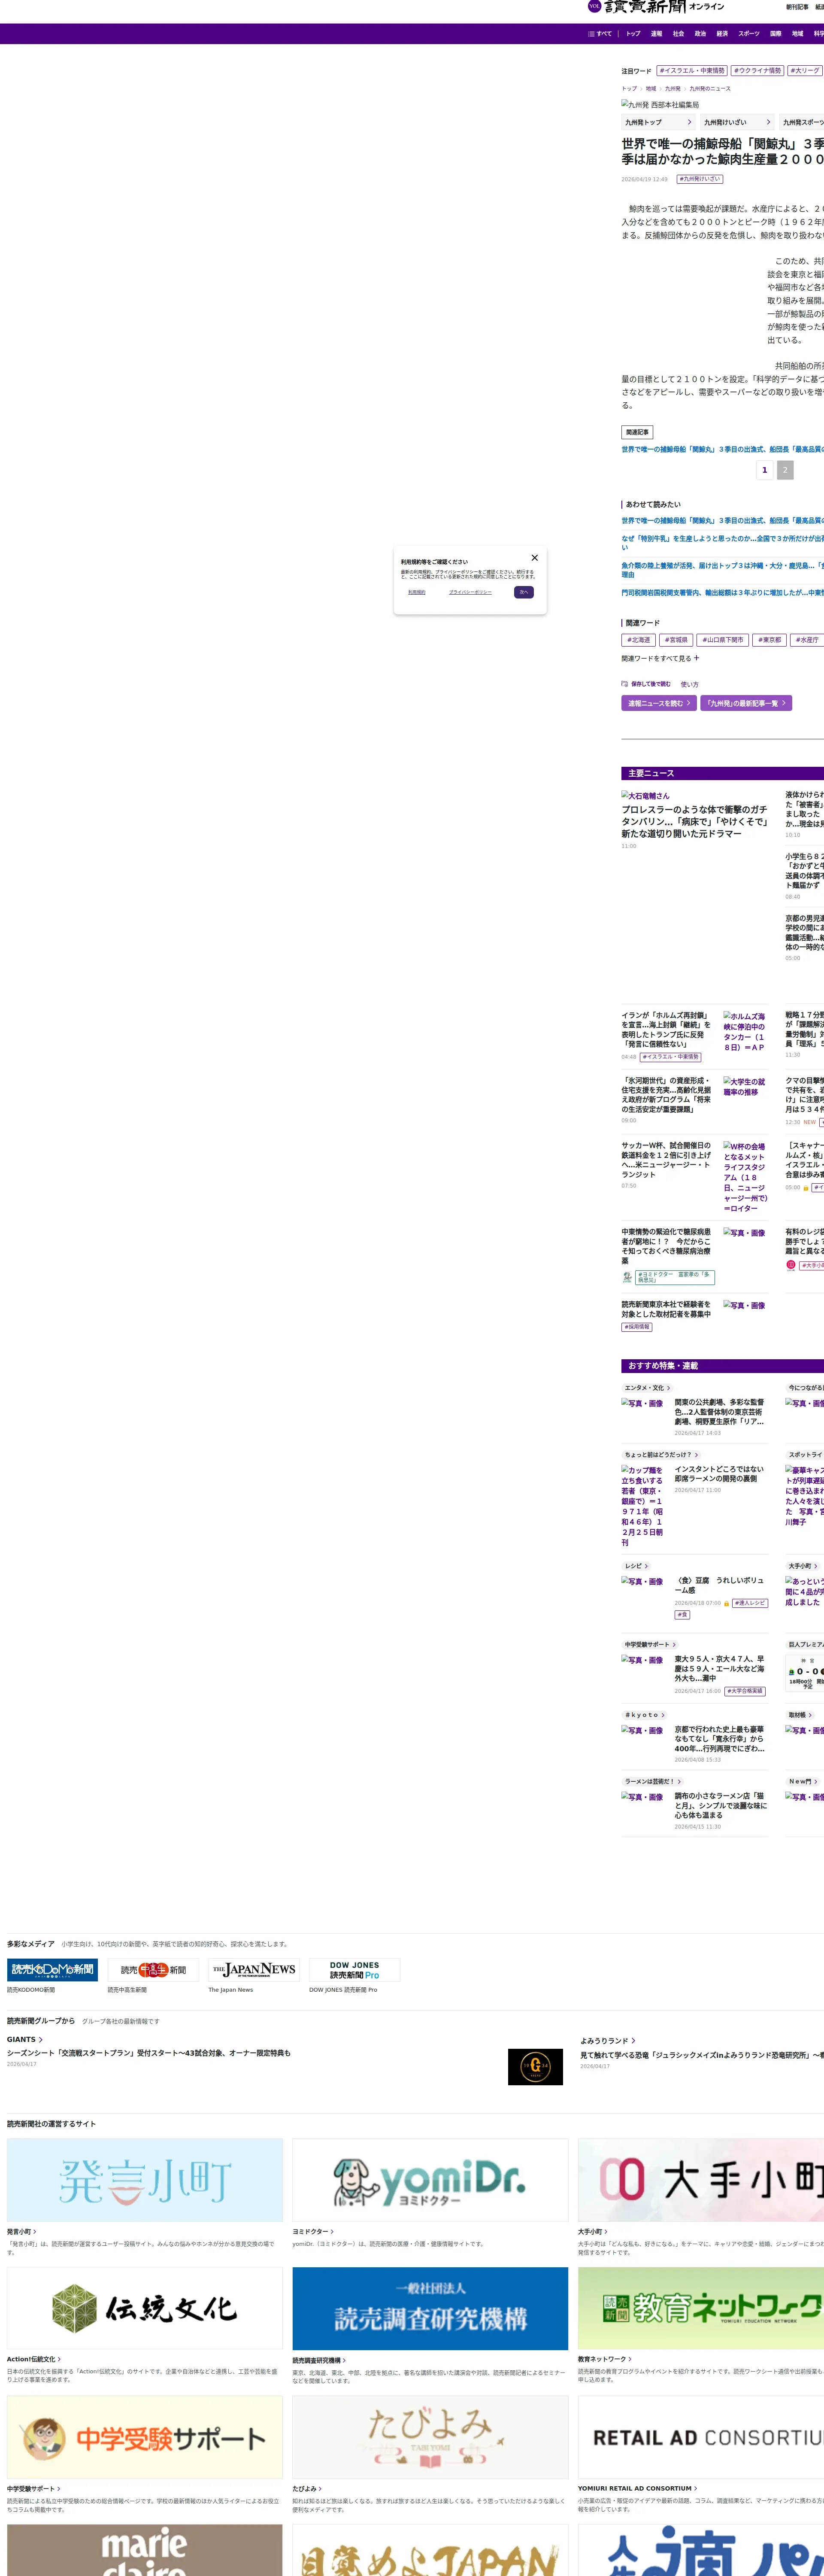This screenshot has height=2576, width=824.
Task: Click the 「九州発」の最新記事一覧 button
Action: coord(746,703)
